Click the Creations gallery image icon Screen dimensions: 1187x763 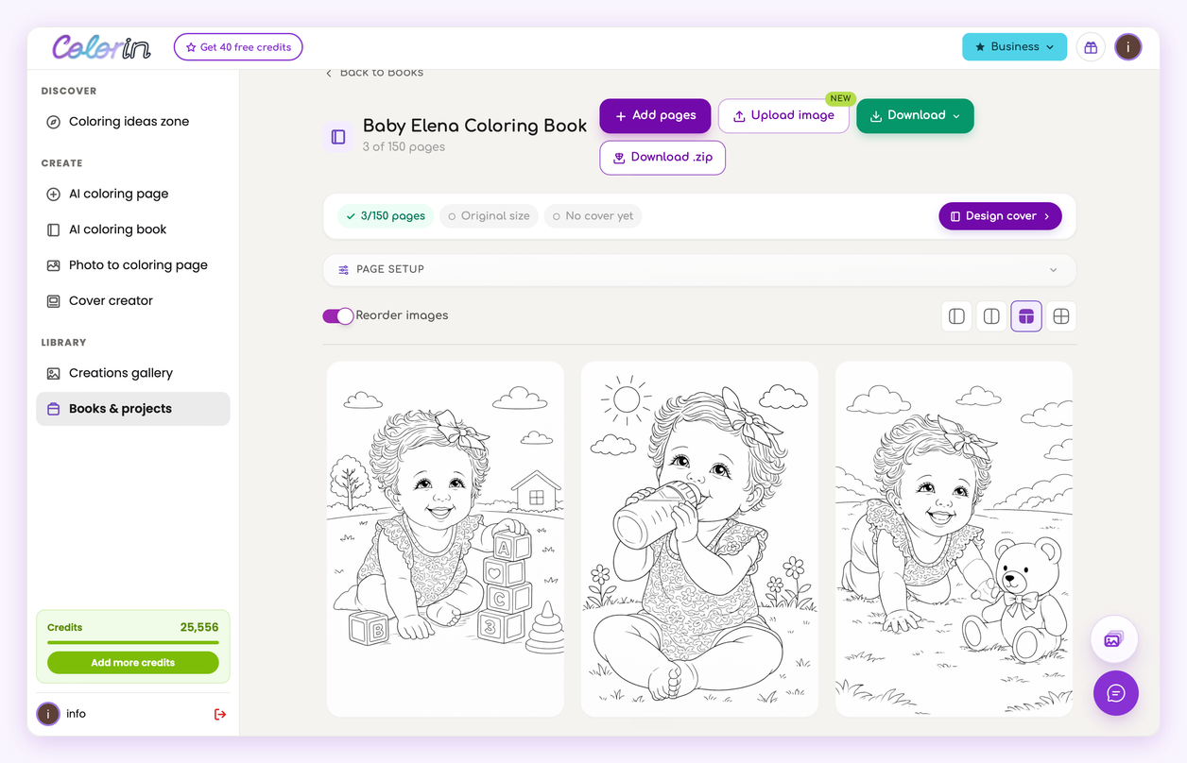click(54, 373)
